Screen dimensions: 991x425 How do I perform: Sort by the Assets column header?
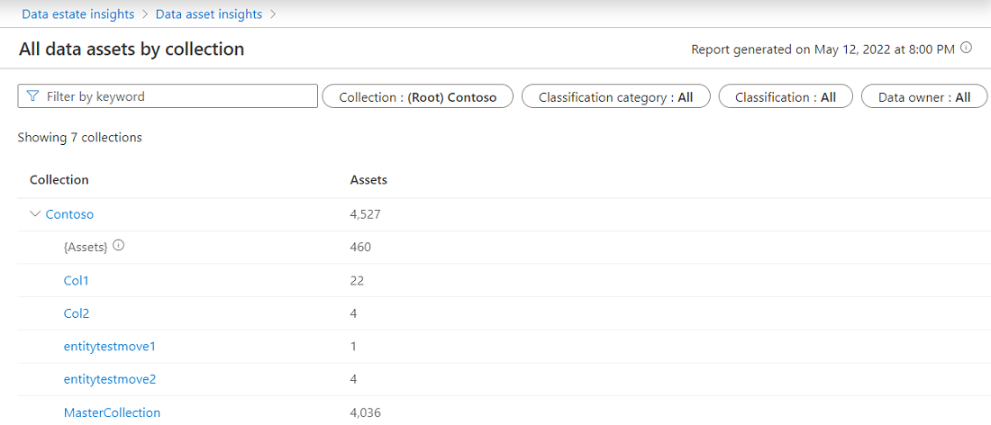[368, 180]
